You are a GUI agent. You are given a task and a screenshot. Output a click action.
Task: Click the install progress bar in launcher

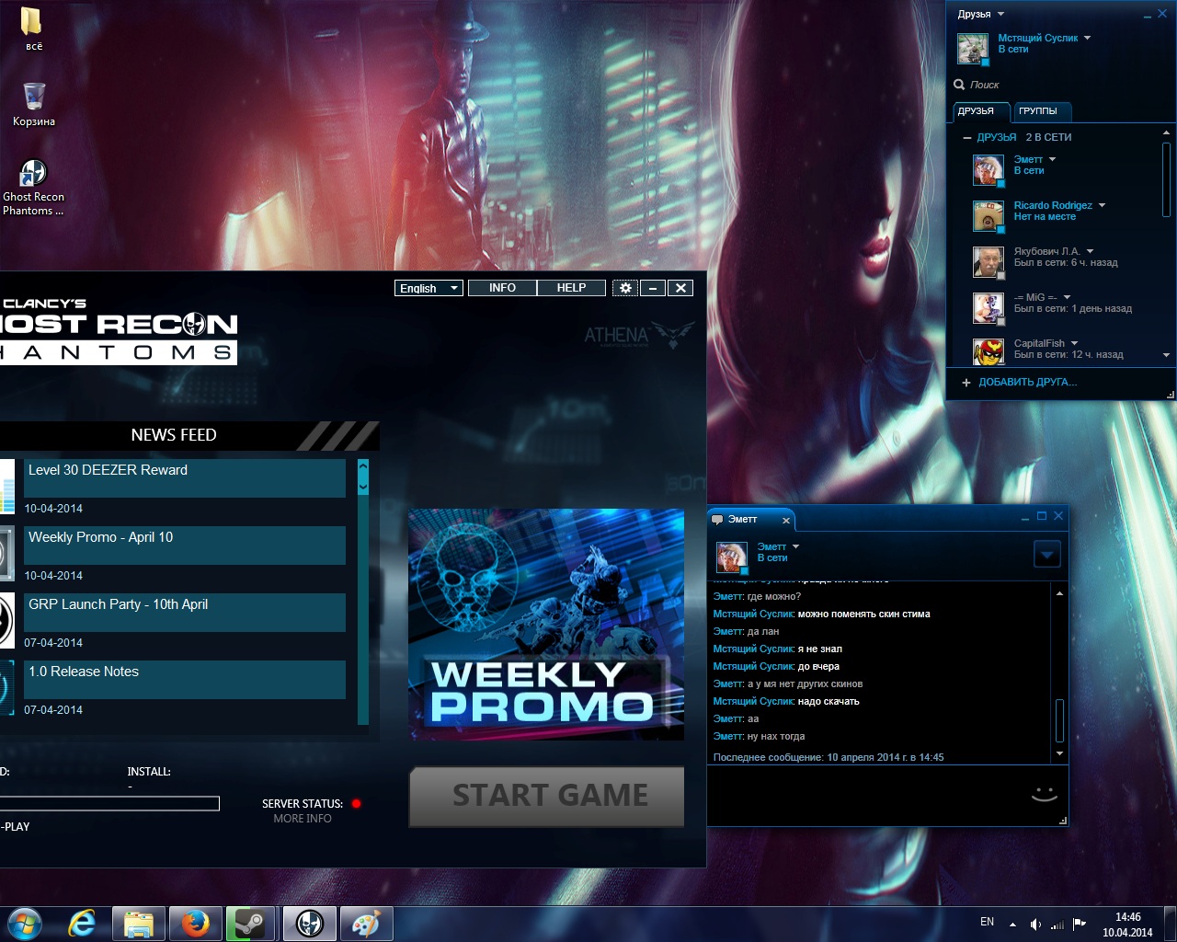pos(109,804)
